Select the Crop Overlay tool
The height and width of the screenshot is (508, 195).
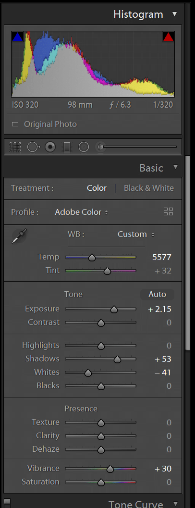[x=15, y=147]
